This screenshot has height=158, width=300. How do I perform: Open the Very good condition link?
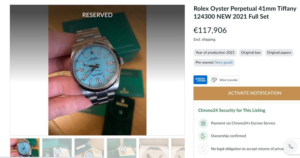(x=223, y=62)
